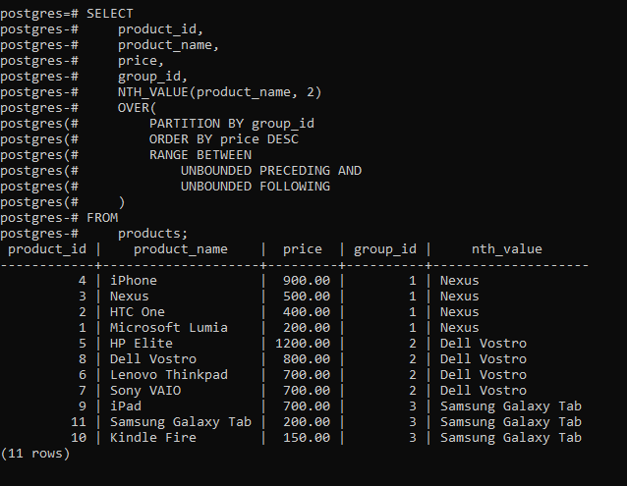Click the product_name column header
Image resolution: width=627 pixels, height=486 pixels.
181,249
